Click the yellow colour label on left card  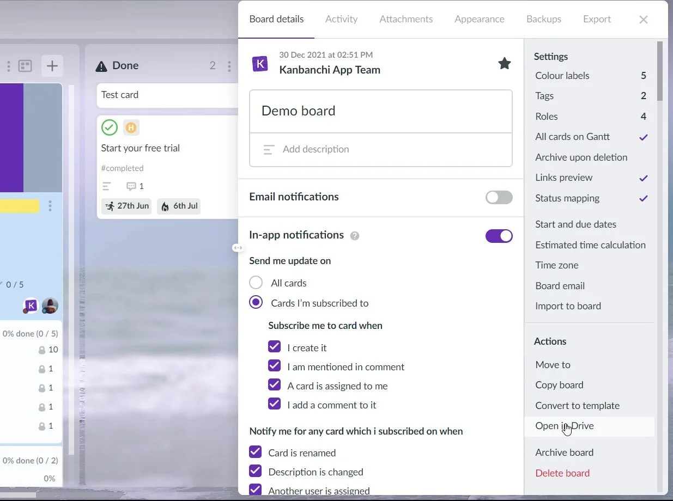20,206
